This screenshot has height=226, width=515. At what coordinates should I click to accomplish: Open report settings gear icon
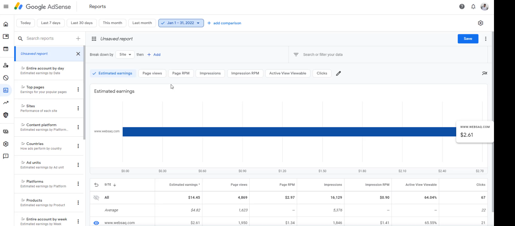point(481,23)
